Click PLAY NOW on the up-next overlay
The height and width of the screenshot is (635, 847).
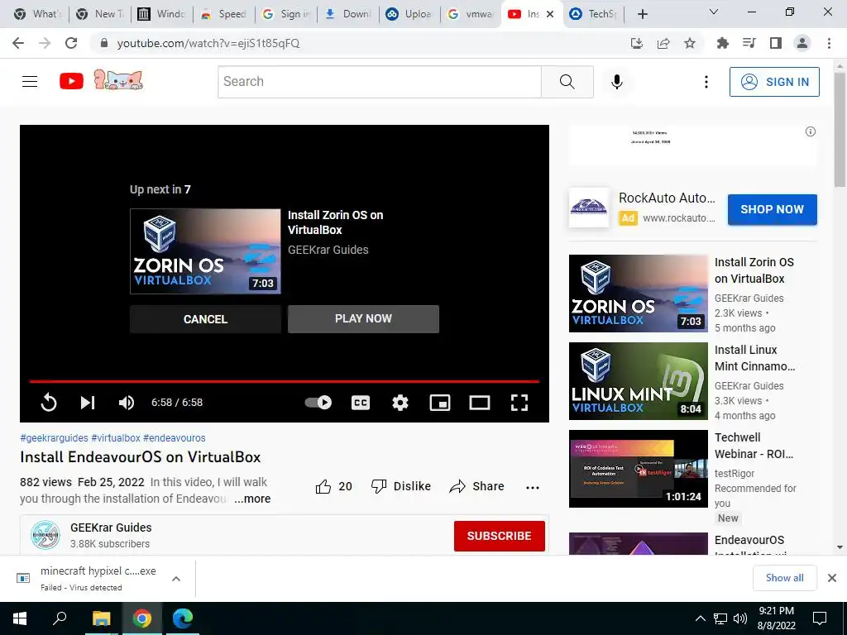click(363, 318)
